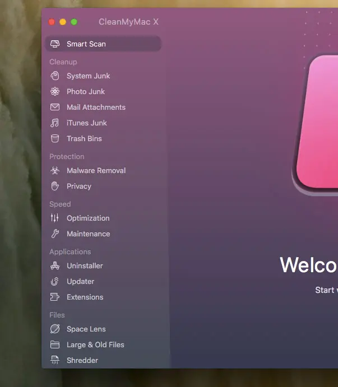Select System Junk in the sidebar

coord(88,76)
